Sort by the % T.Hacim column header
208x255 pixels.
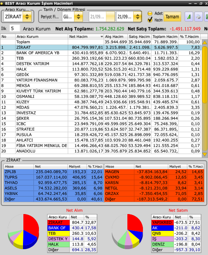click(x=189, y=37)
